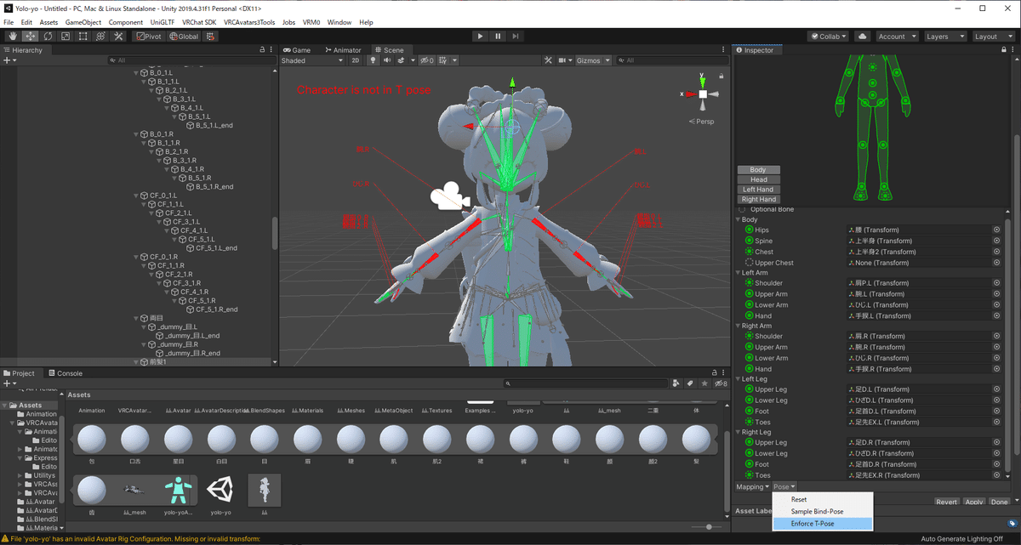
Task: Click the Inspector lock icon
Action: [1005, 50]
